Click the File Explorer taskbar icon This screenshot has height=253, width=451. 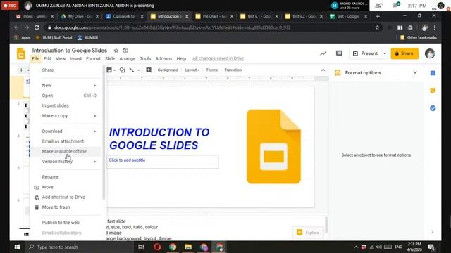coord(188,247)
